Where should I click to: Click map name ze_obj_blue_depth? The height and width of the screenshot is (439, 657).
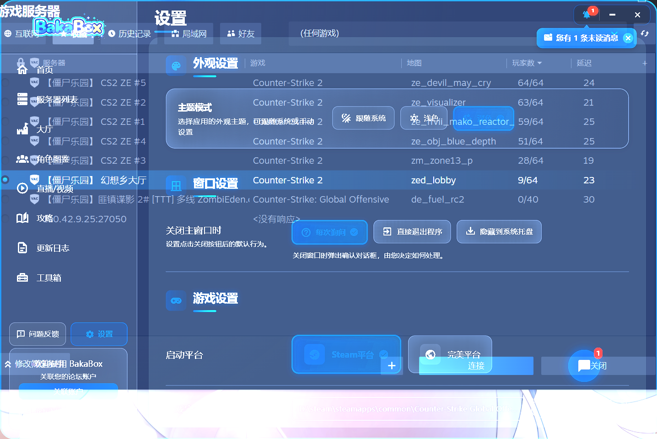pos(453,141)
